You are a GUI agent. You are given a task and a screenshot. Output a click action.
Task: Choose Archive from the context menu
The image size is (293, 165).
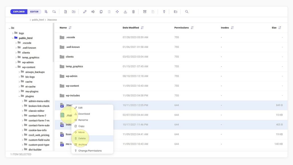pyautogui.click(x=92, y=145)
